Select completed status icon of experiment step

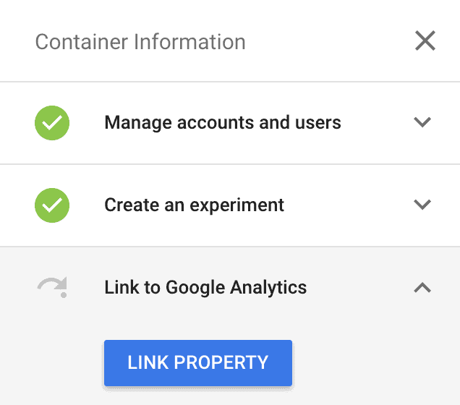[x=52, y=205]
